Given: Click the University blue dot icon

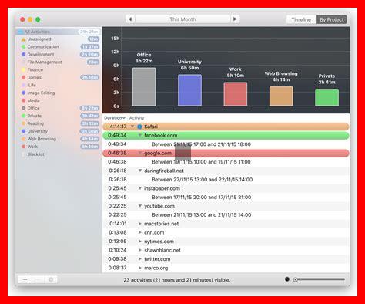Looking at the screenshot, I should click(23, 131).
